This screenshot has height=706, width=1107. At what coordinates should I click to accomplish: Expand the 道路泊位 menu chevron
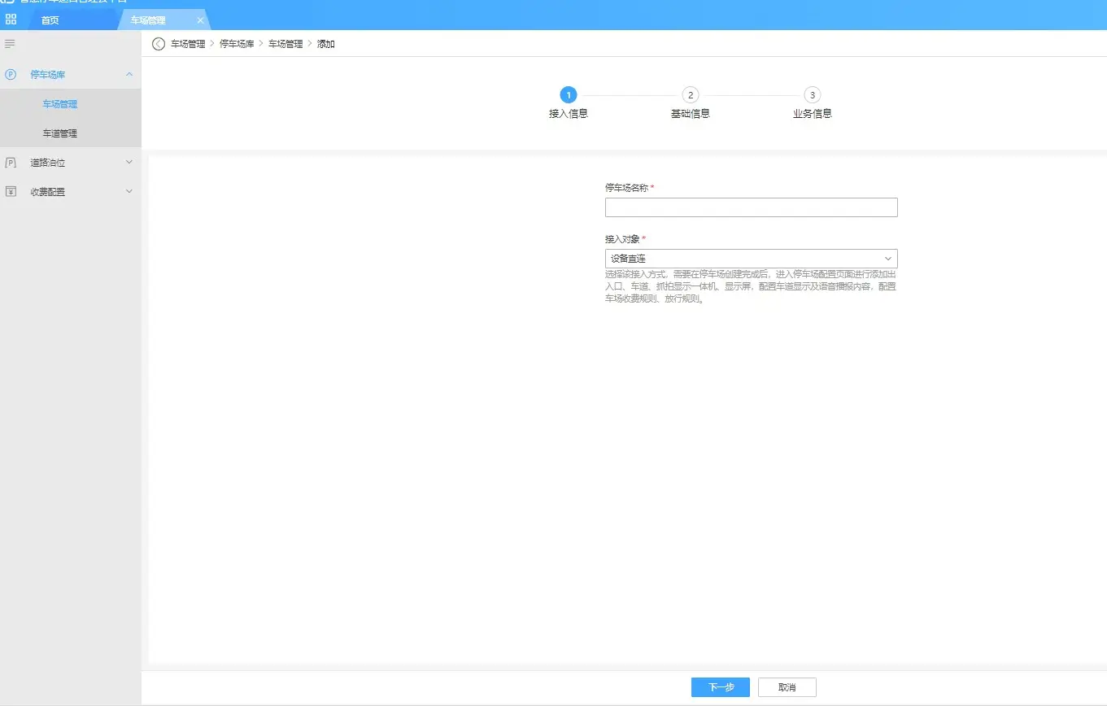[129, 163]
